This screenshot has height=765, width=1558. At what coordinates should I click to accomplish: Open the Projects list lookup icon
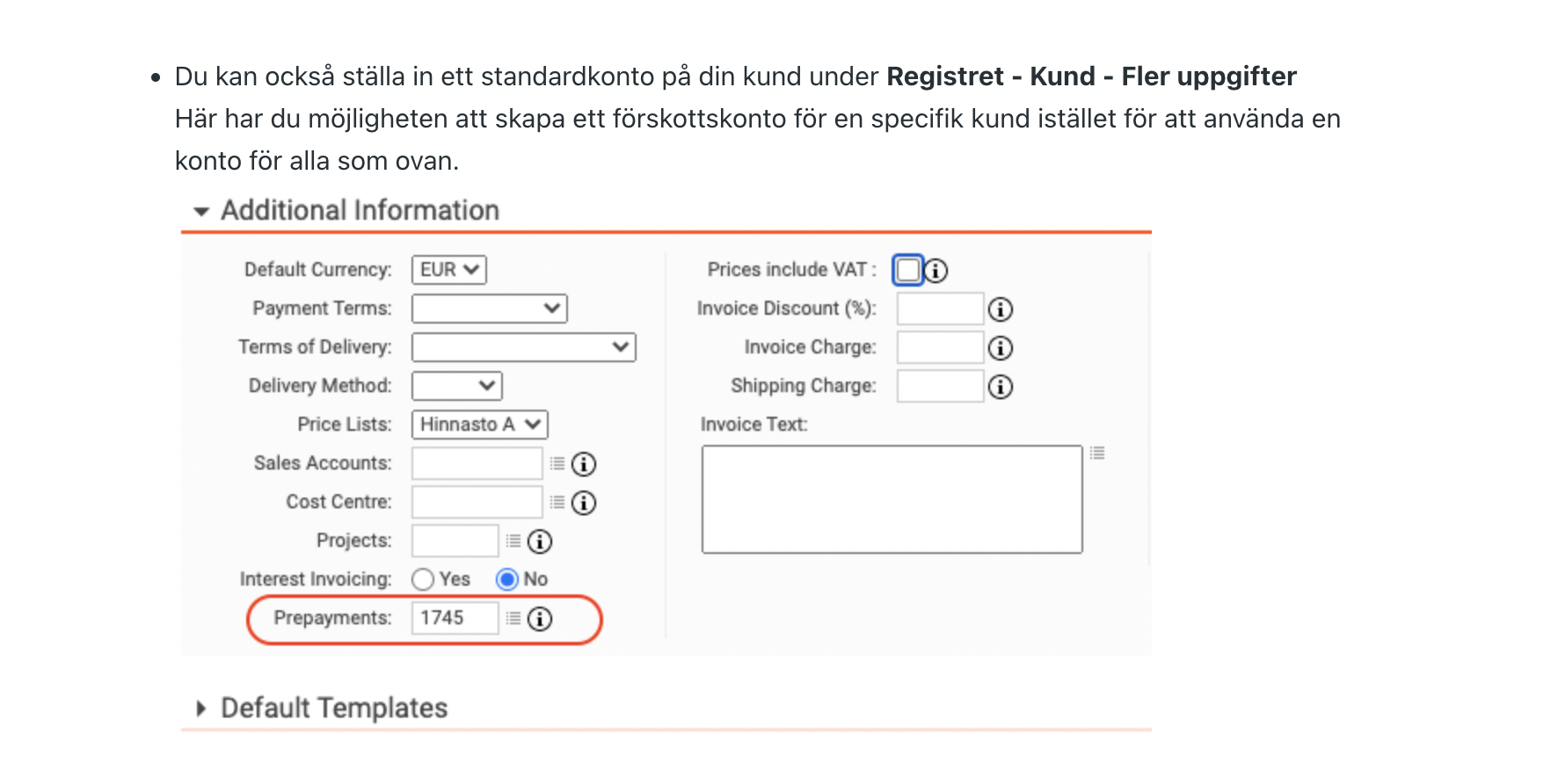point(513,541)
